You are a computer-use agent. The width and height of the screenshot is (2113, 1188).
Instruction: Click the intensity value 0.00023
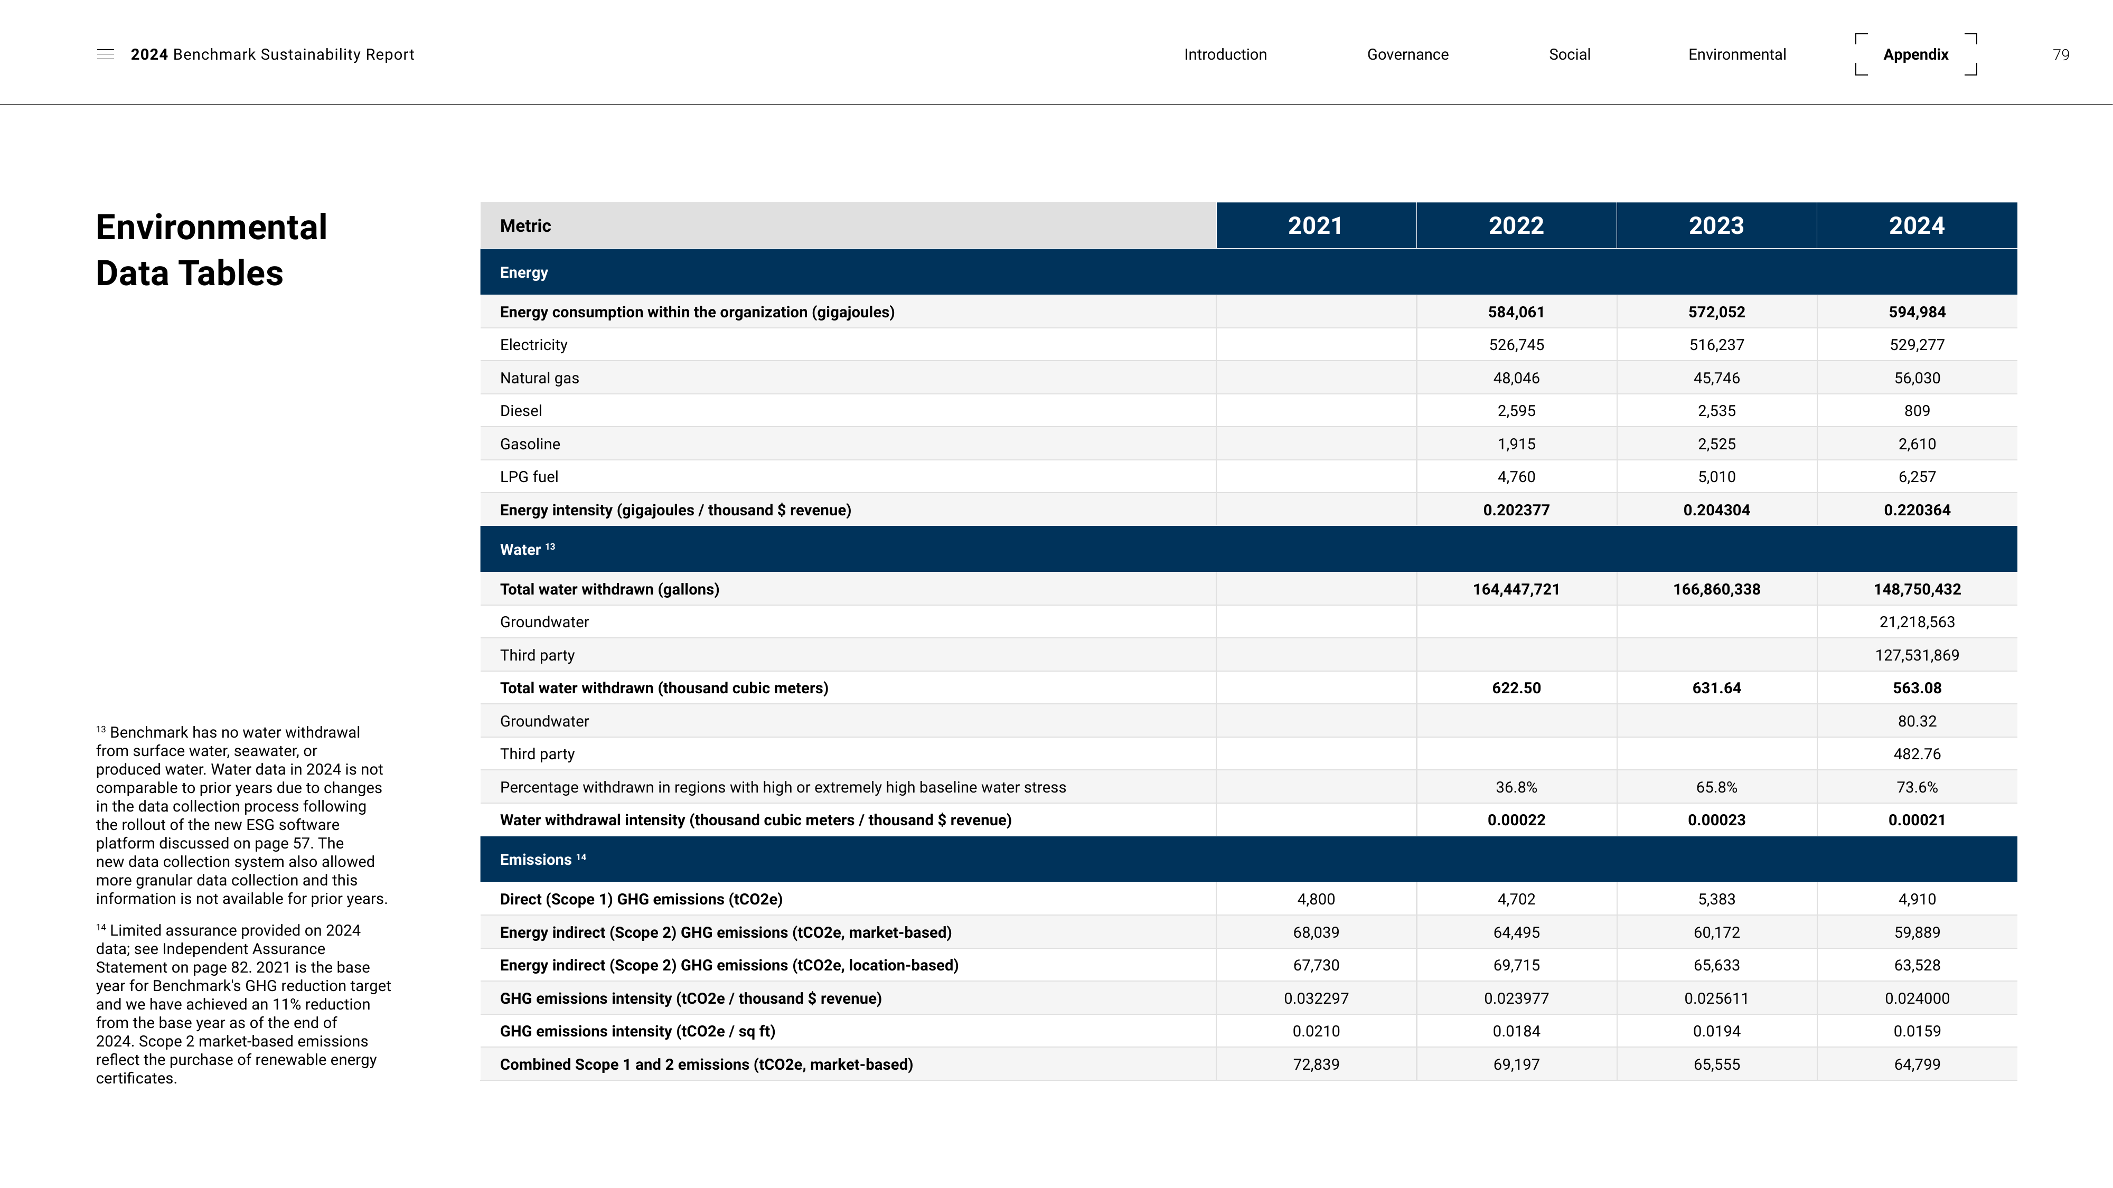(x=1716, y=820)
